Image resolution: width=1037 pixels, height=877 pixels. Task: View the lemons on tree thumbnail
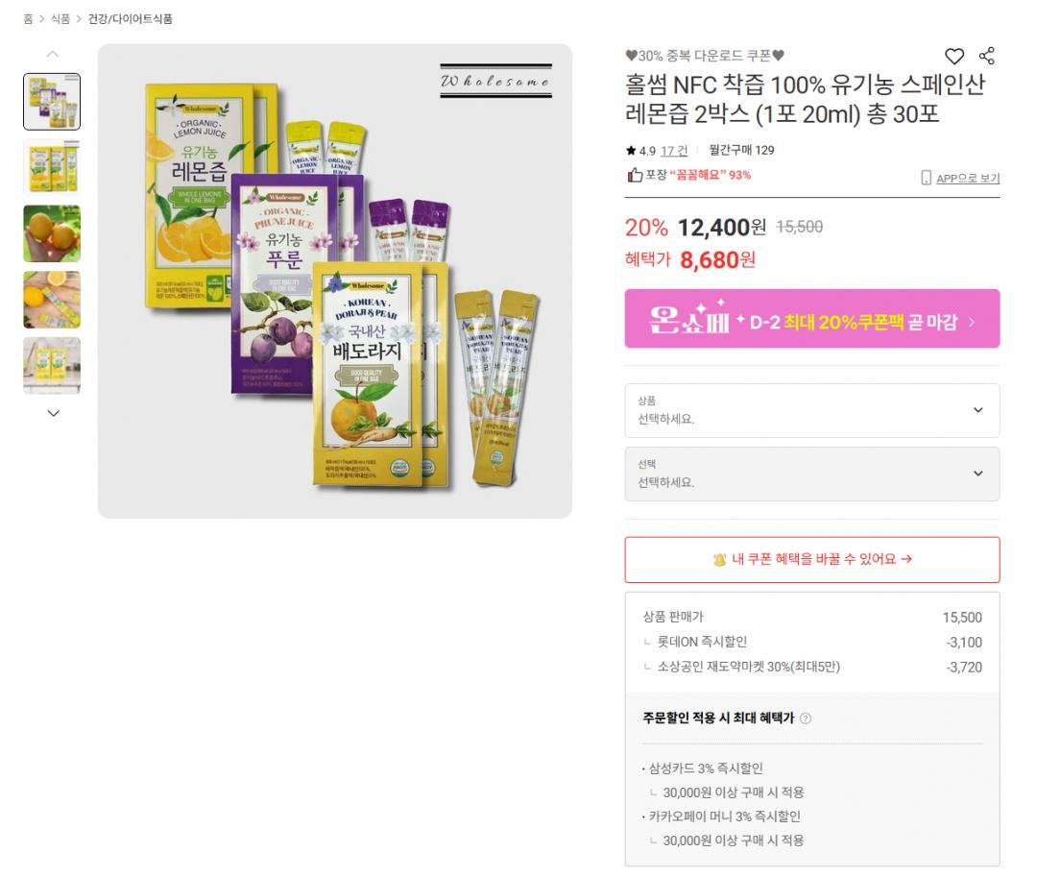tap(52, 233)
